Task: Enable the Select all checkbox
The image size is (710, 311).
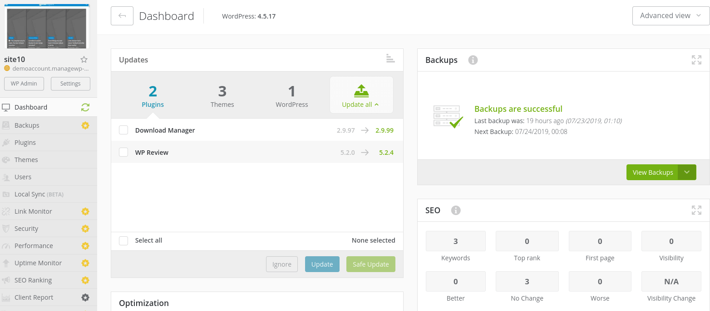Action: point(123,240)
